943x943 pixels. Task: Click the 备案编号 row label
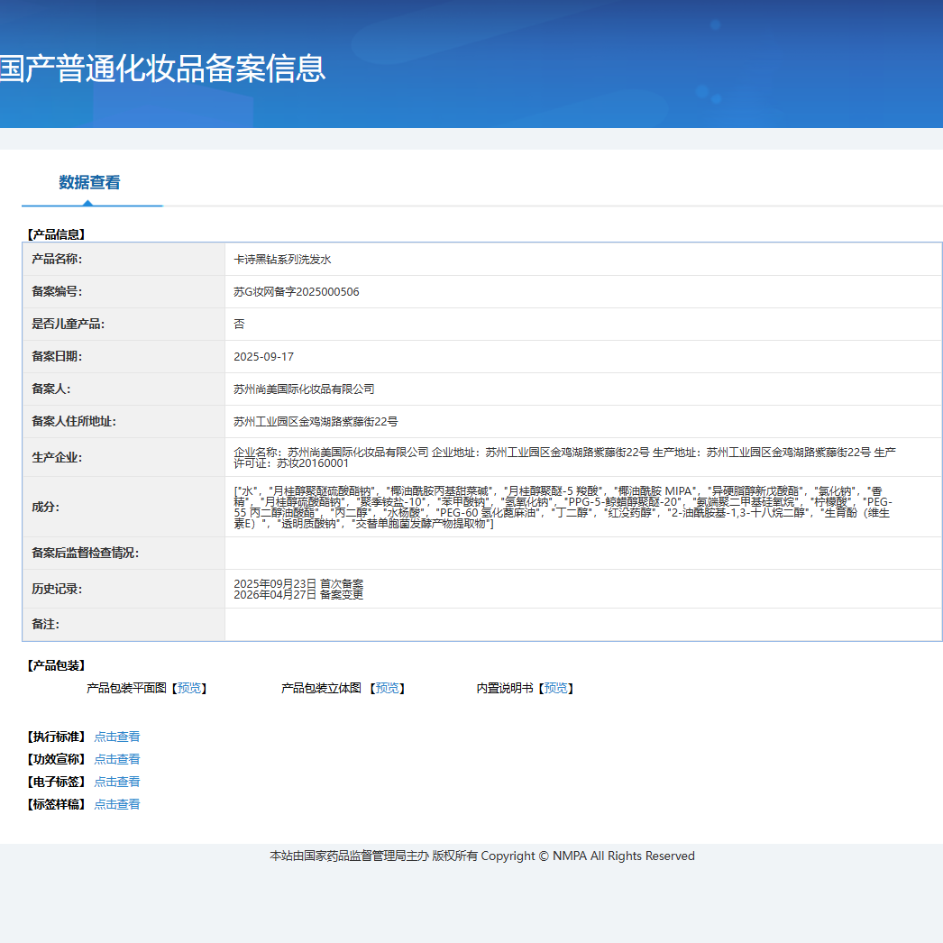click(x=57, y=292)
